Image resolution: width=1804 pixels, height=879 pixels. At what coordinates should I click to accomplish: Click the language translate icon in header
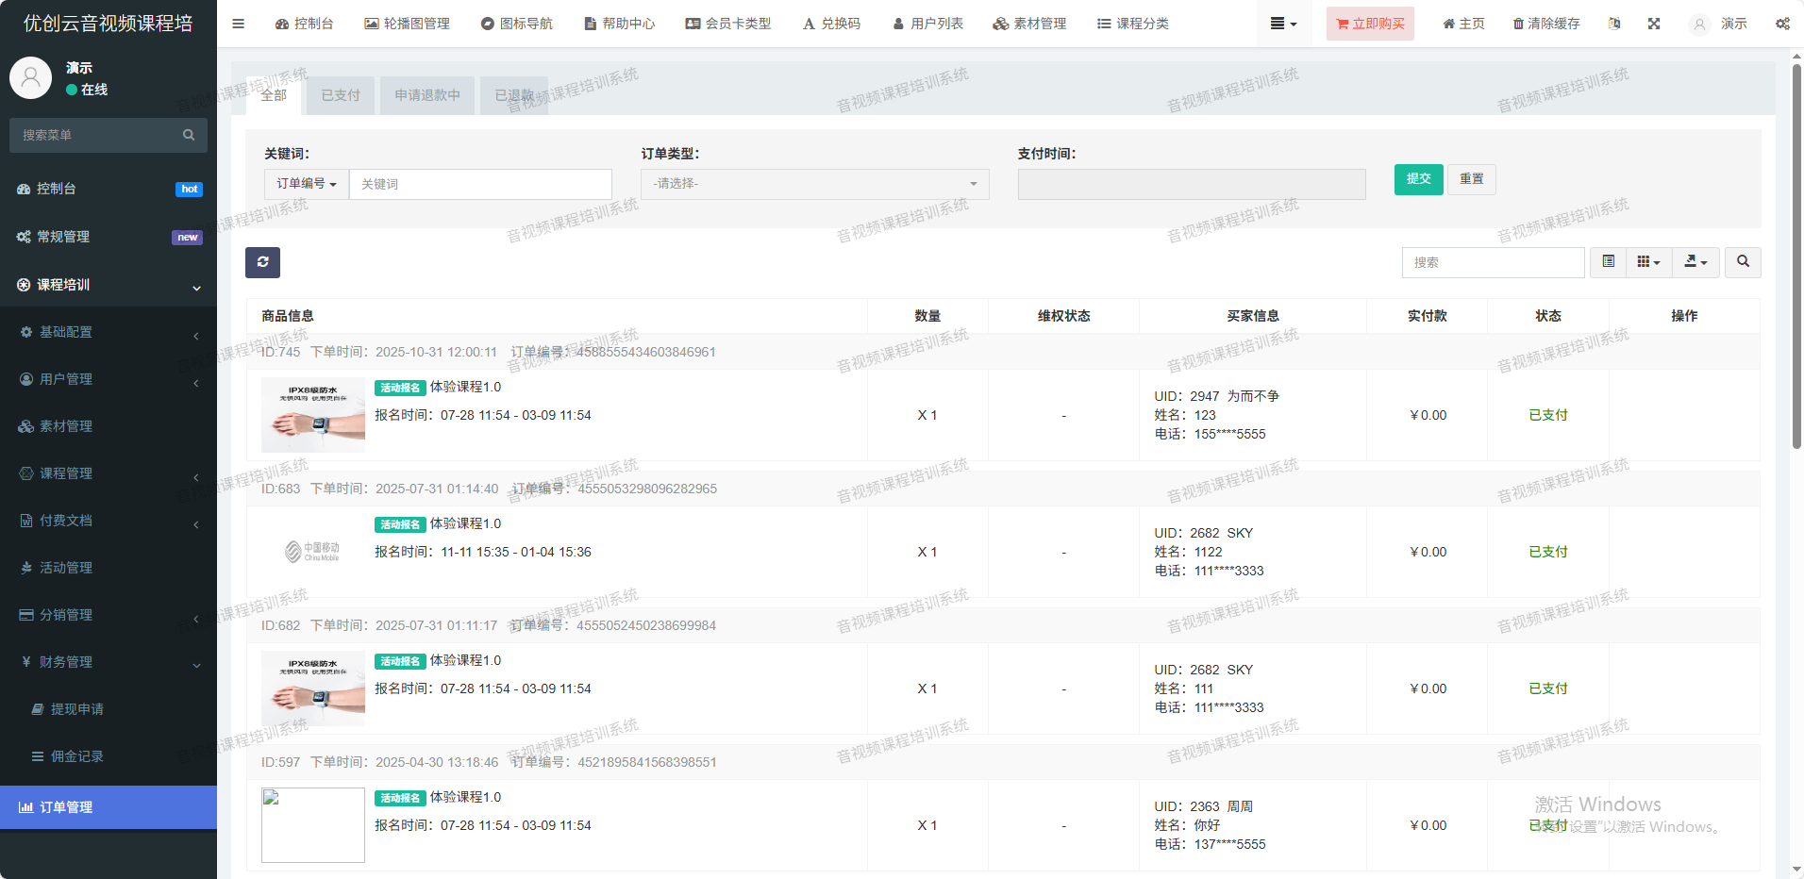click(1614, 24)
